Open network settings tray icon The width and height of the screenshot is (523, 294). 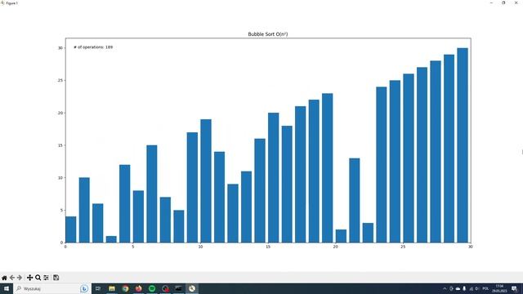click(x=471, y=288)
